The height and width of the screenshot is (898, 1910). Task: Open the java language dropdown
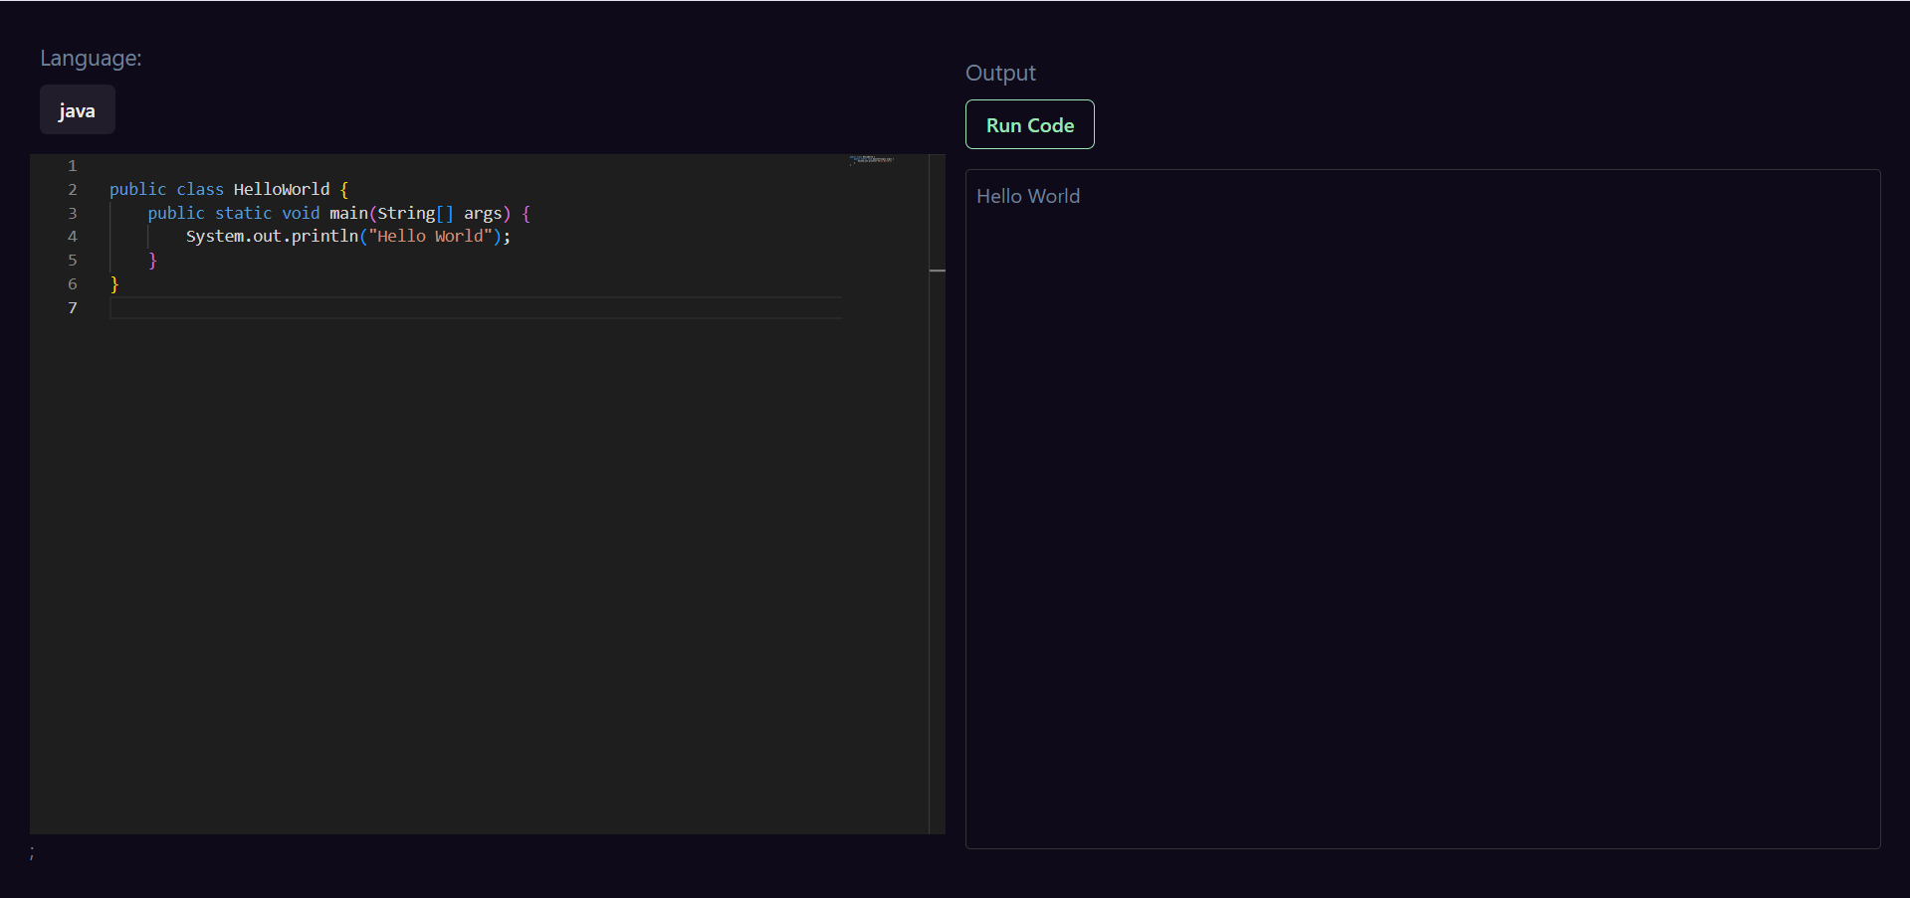click(77, 110)
